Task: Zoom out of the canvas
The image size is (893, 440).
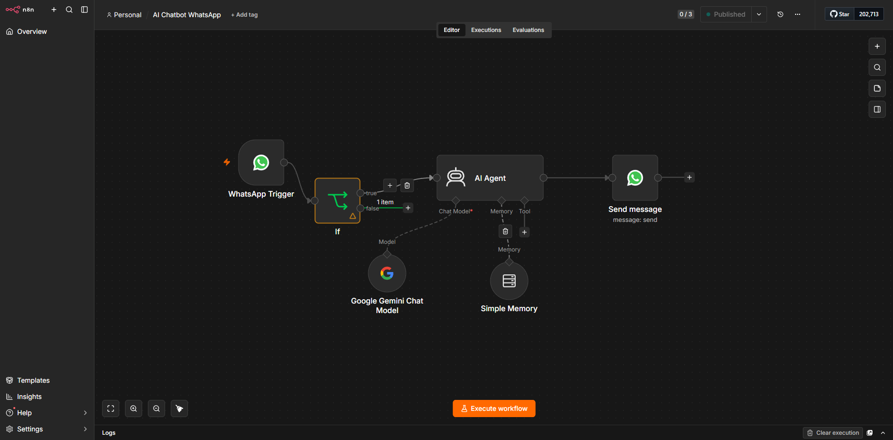Action: (156, 409)
